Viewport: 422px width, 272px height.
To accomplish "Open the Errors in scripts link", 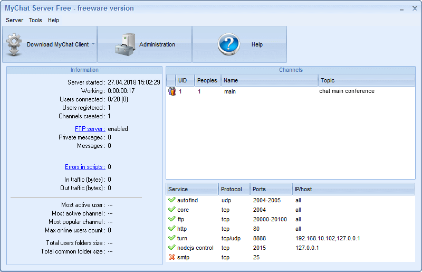I will (x=84, y=167).
